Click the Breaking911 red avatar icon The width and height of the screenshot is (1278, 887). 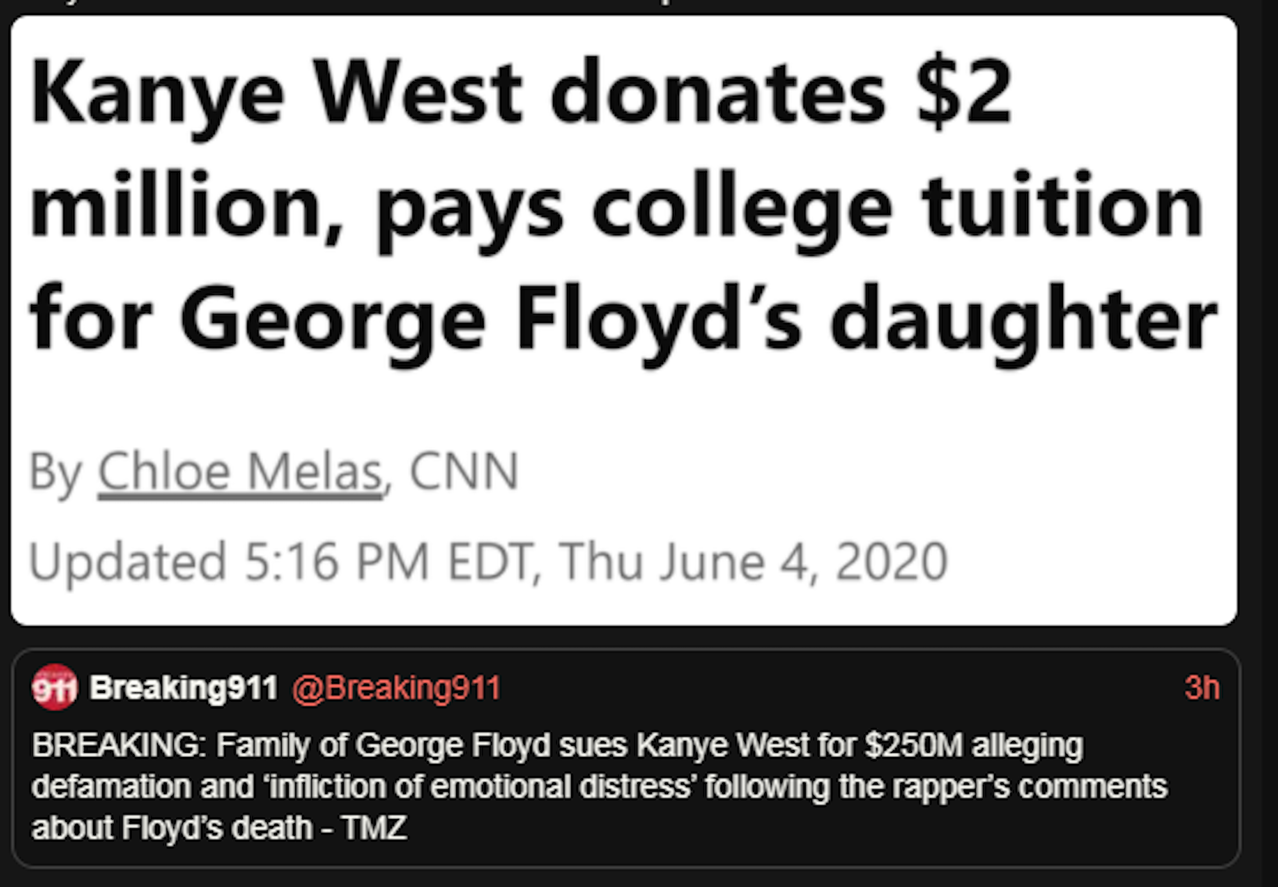point(54,687)
